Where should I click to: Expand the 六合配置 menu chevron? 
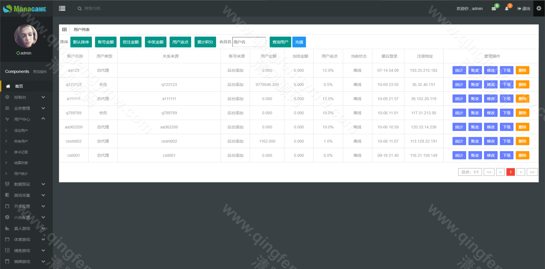[x=43, y=217]
